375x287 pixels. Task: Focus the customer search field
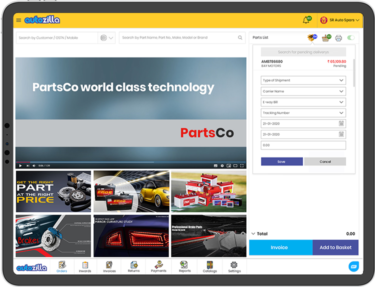click(57, 38)
